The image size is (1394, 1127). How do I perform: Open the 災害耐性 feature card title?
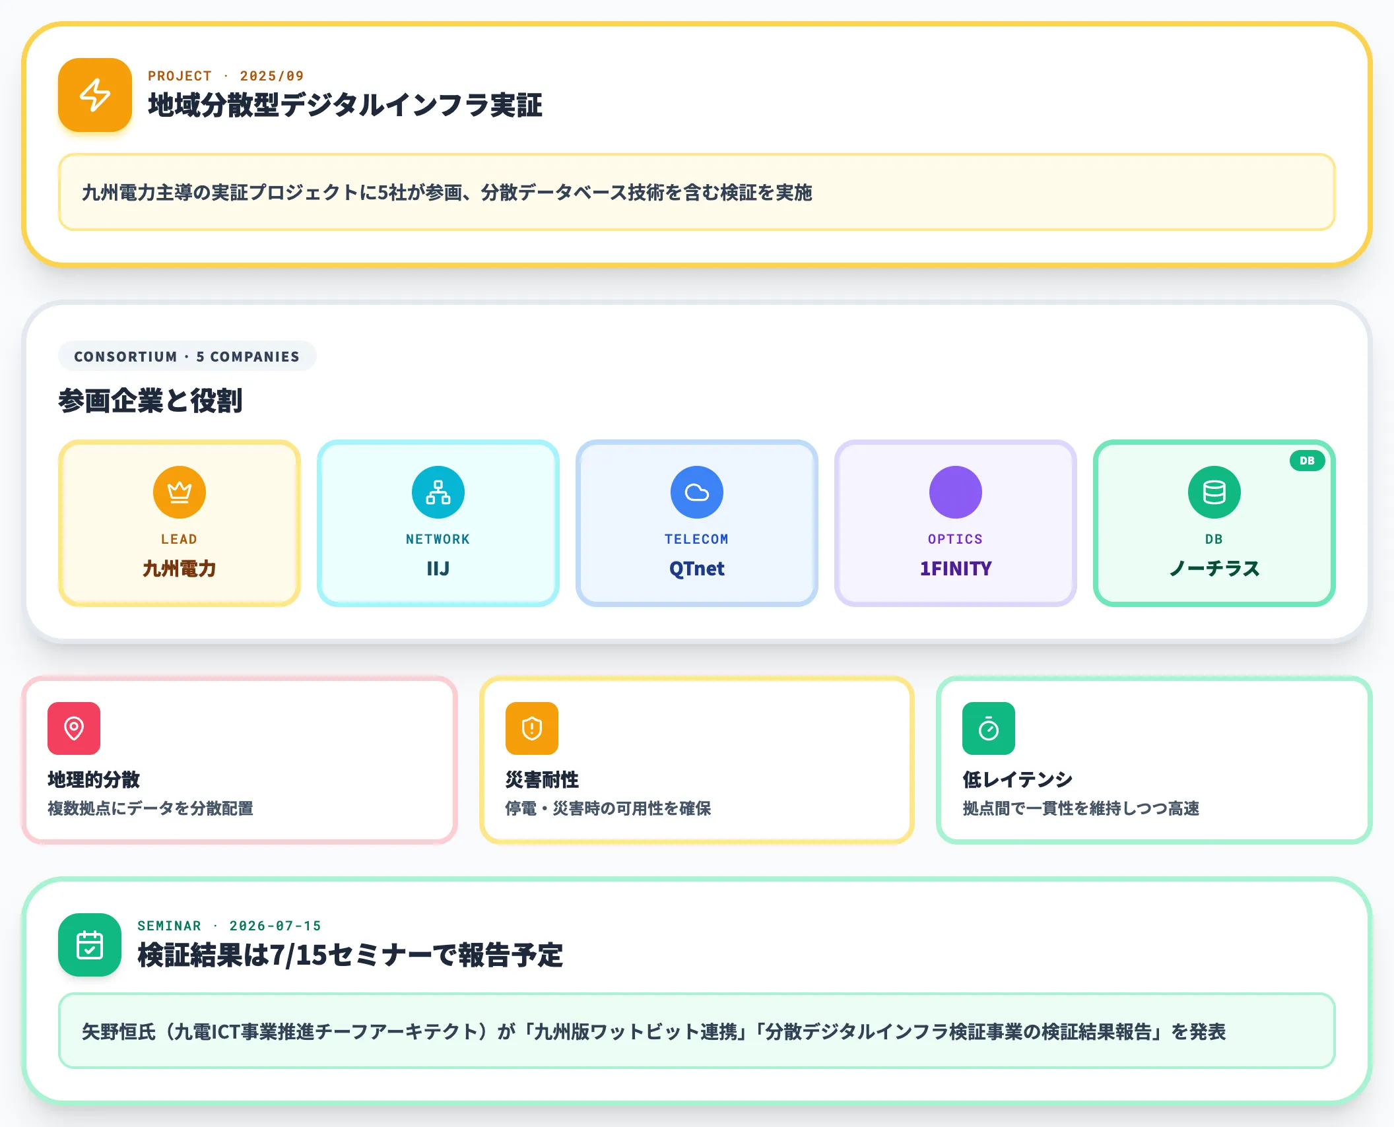click(x=542, y=780)
